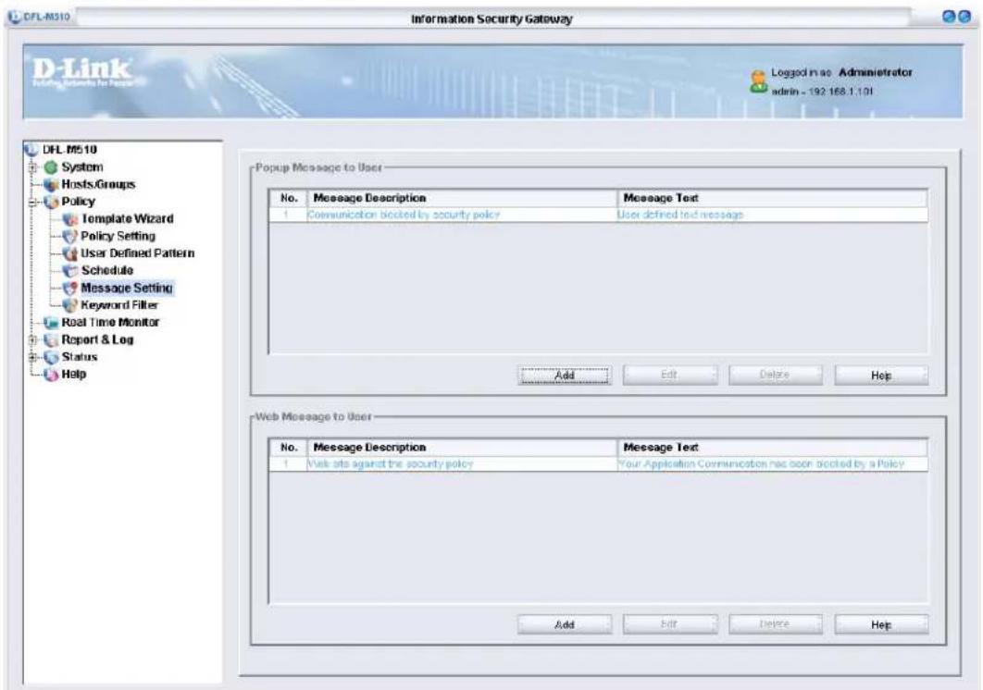983x690 pixels.
Task: Open Template Wizard page
Action: (x=127, y=219)
